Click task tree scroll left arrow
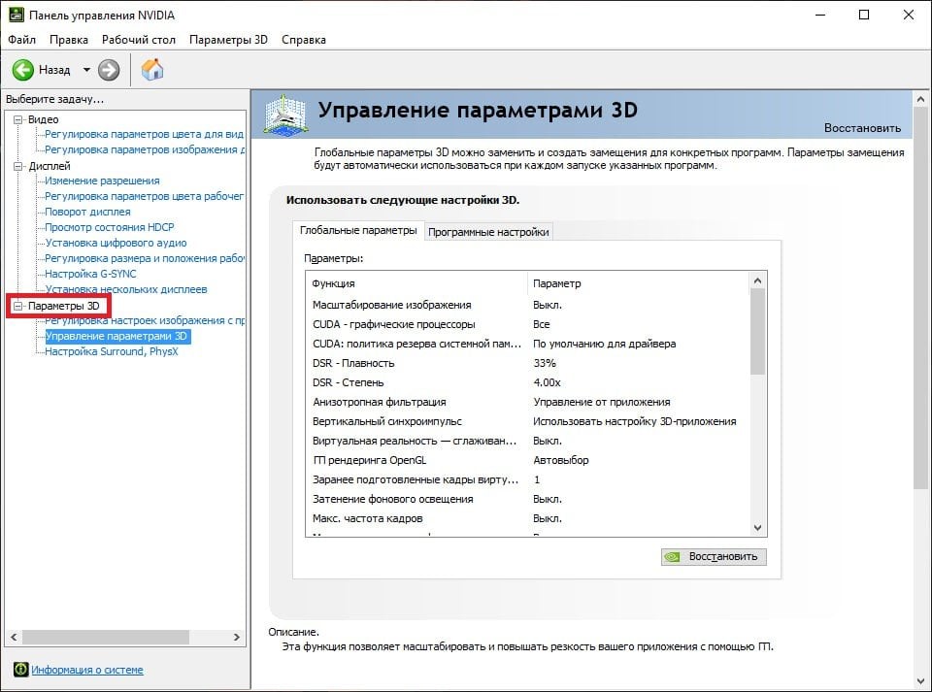This screenshot has height=692, width=932. [x=13, y=638]
